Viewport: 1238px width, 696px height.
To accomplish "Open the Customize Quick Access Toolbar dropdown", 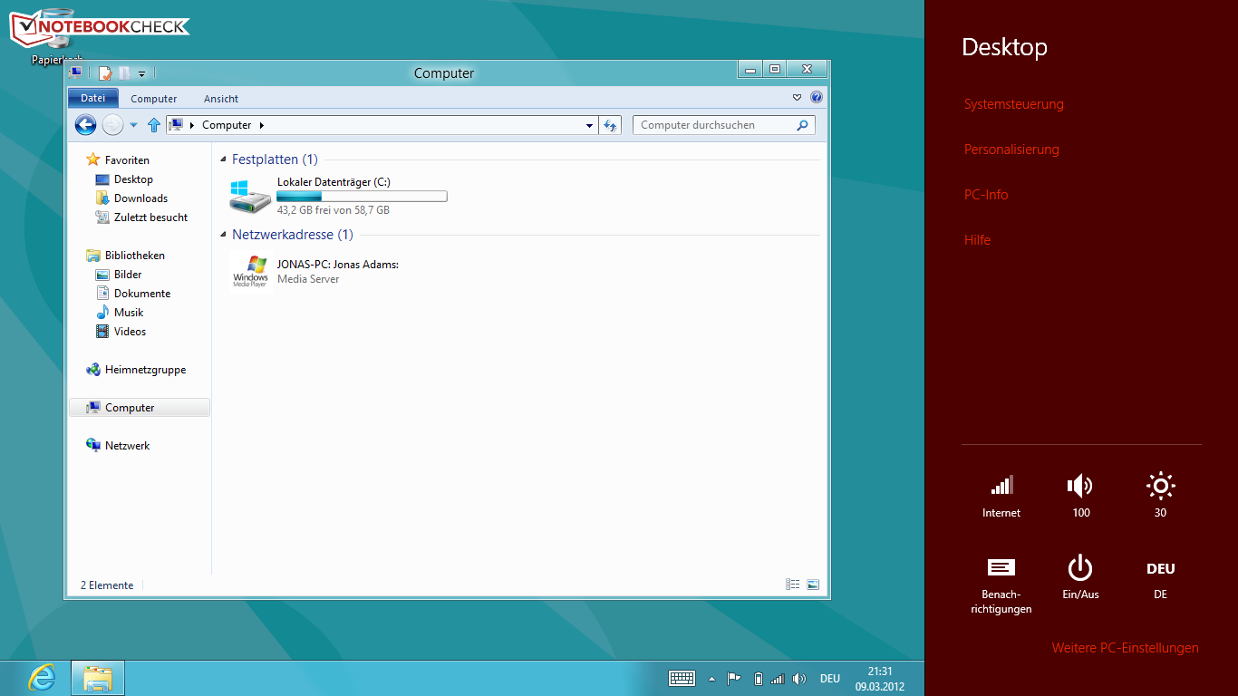I will point(142,73).
